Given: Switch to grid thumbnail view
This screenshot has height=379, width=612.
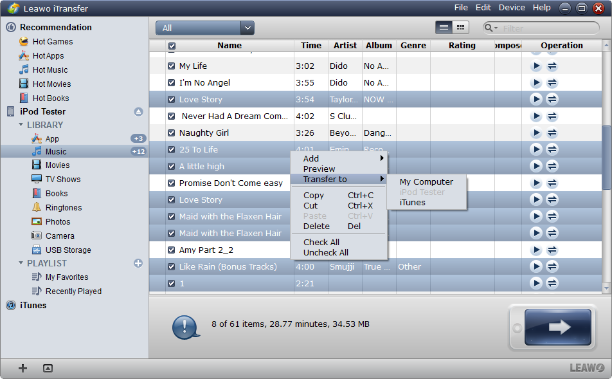Looking at the screenshot, I should (x=460, y=28).
